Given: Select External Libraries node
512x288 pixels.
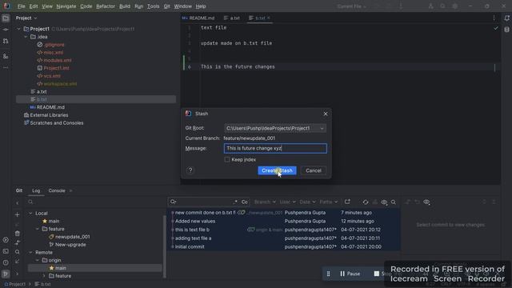Looking at the screenshot, I should 46,115.
